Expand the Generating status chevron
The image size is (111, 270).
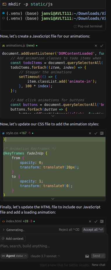[x=3, y=230]
